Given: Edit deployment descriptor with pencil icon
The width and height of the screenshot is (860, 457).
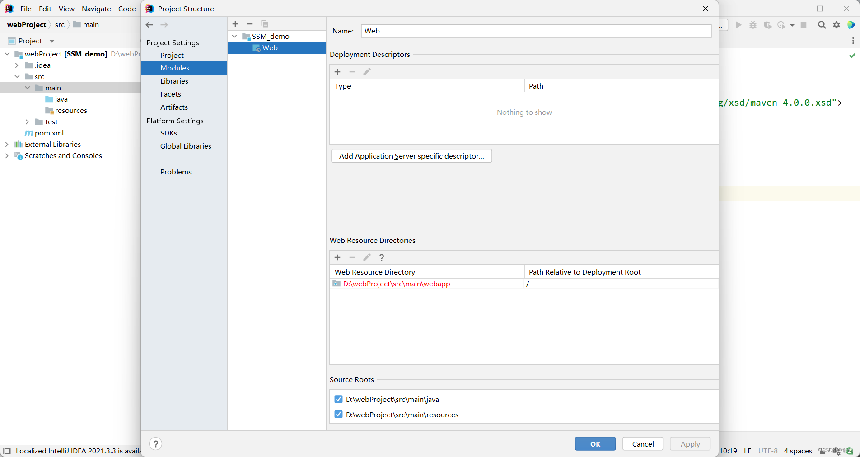Looking at the screenshot, I should [367, 72].
